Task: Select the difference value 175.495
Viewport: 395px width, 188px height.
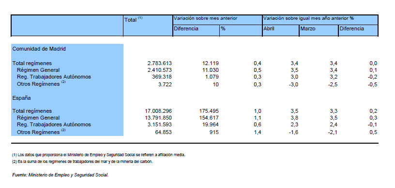Action: (208, 111)
